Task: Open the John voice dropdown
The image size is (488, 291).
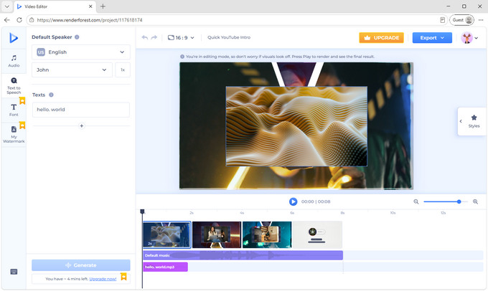Action: 72,70
